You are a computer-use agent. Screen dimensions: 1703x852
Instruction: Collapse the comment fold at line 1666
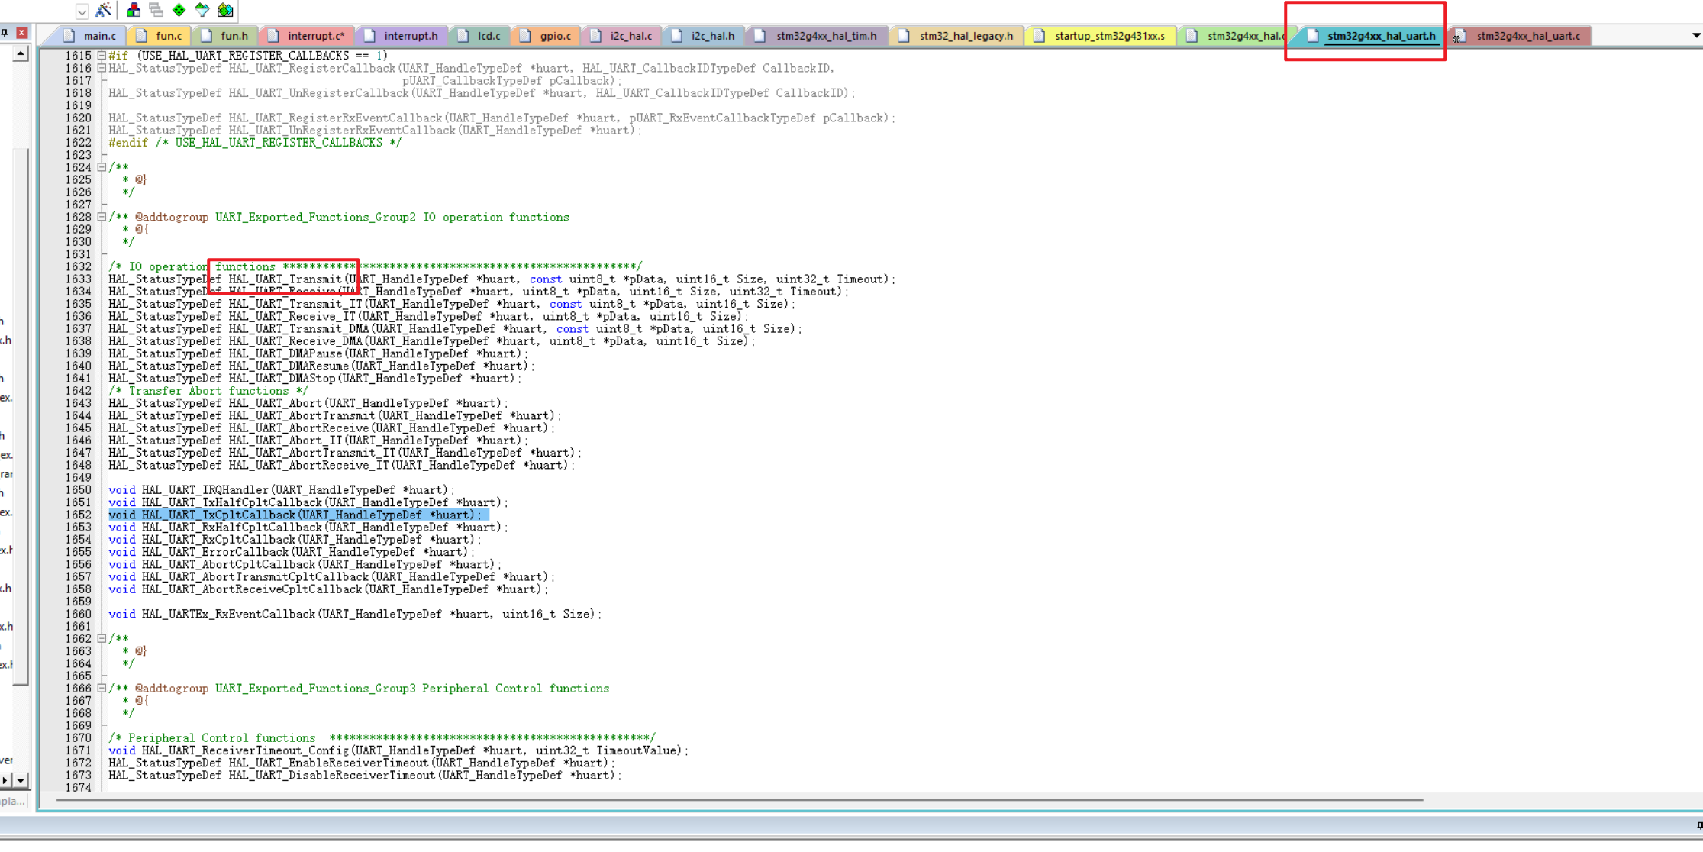point(102,688)
